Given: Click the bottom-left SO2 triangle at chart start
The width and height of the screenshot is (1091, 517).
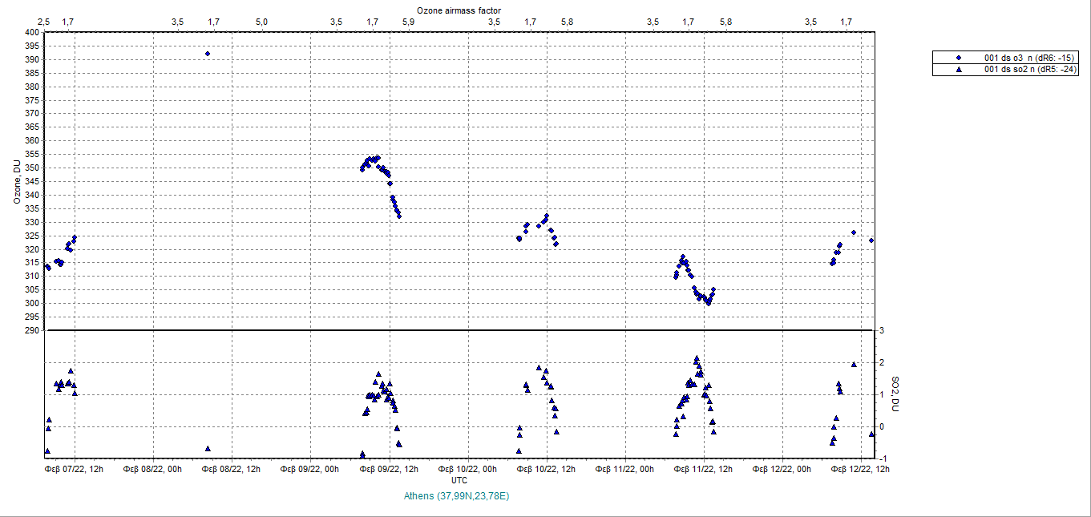Looking at the screenshot, I should pyautogui.click(x=47, y=450).
